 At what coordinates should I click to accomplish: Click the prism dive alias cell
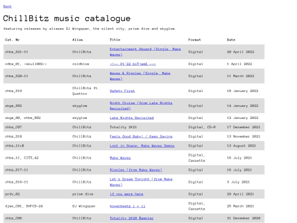[82, 194]
